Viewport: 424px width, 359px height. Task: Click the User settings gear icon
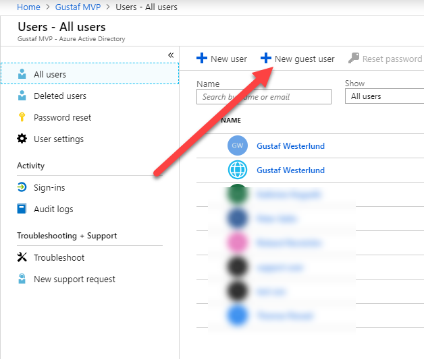[x=22, y=139]
